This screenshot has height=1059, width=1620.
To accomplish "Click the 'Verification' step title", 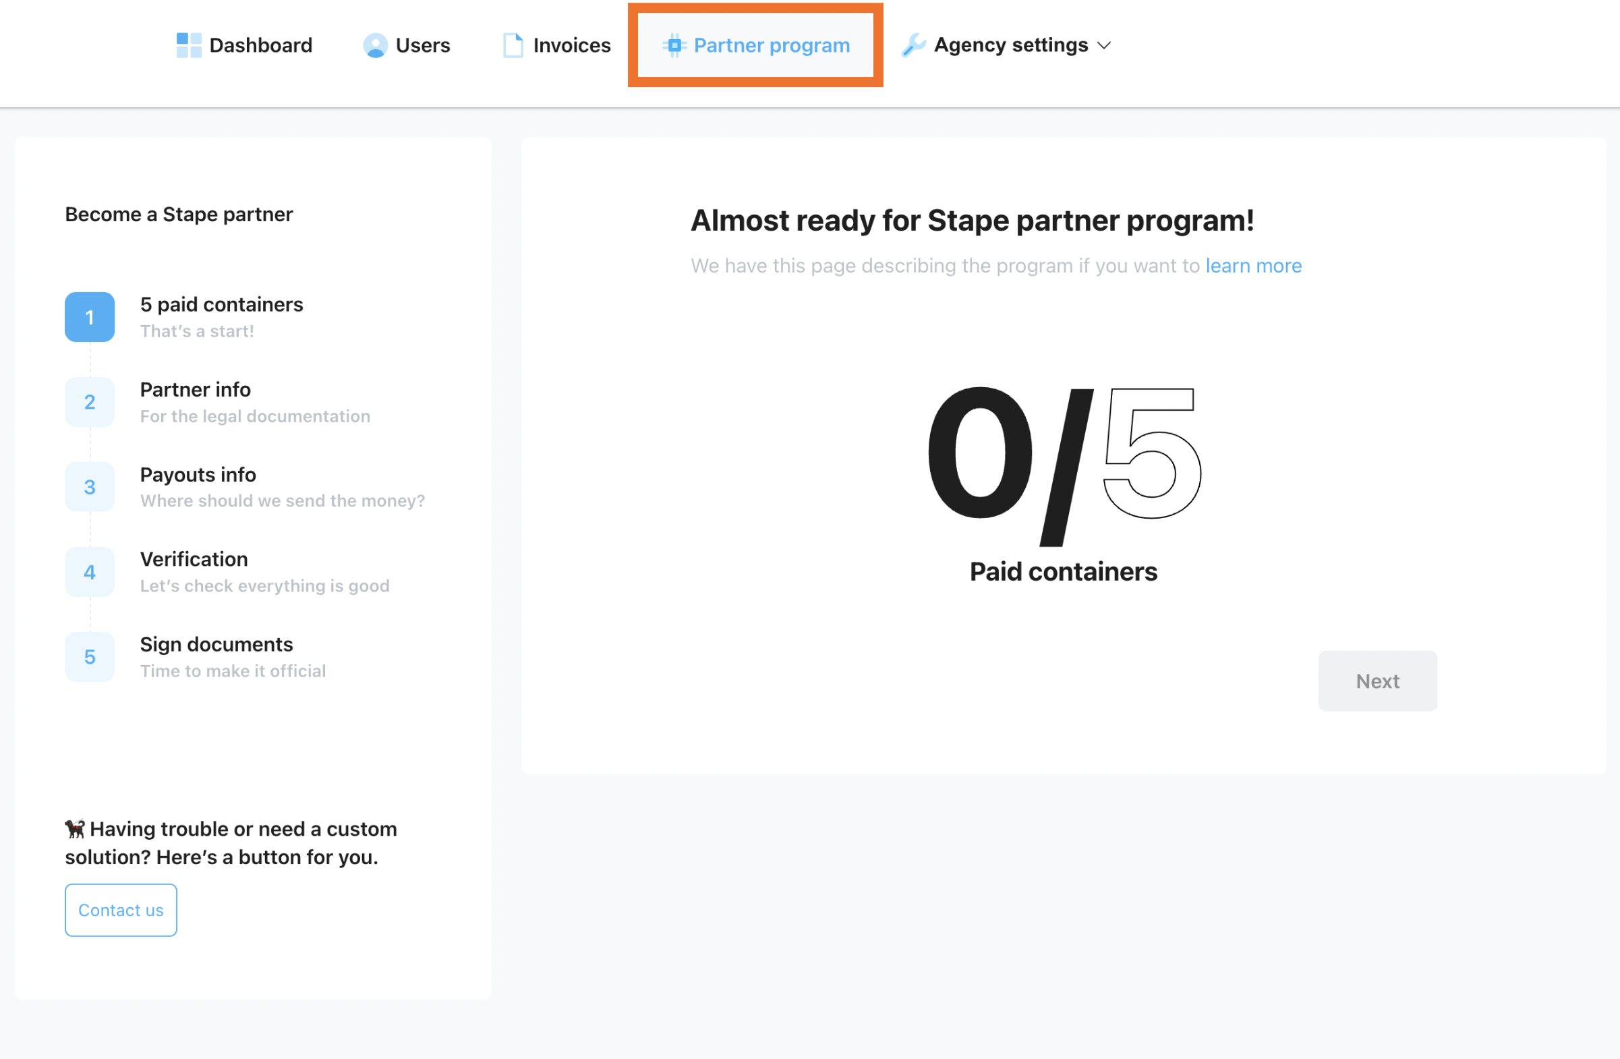I will click(194, 559).
